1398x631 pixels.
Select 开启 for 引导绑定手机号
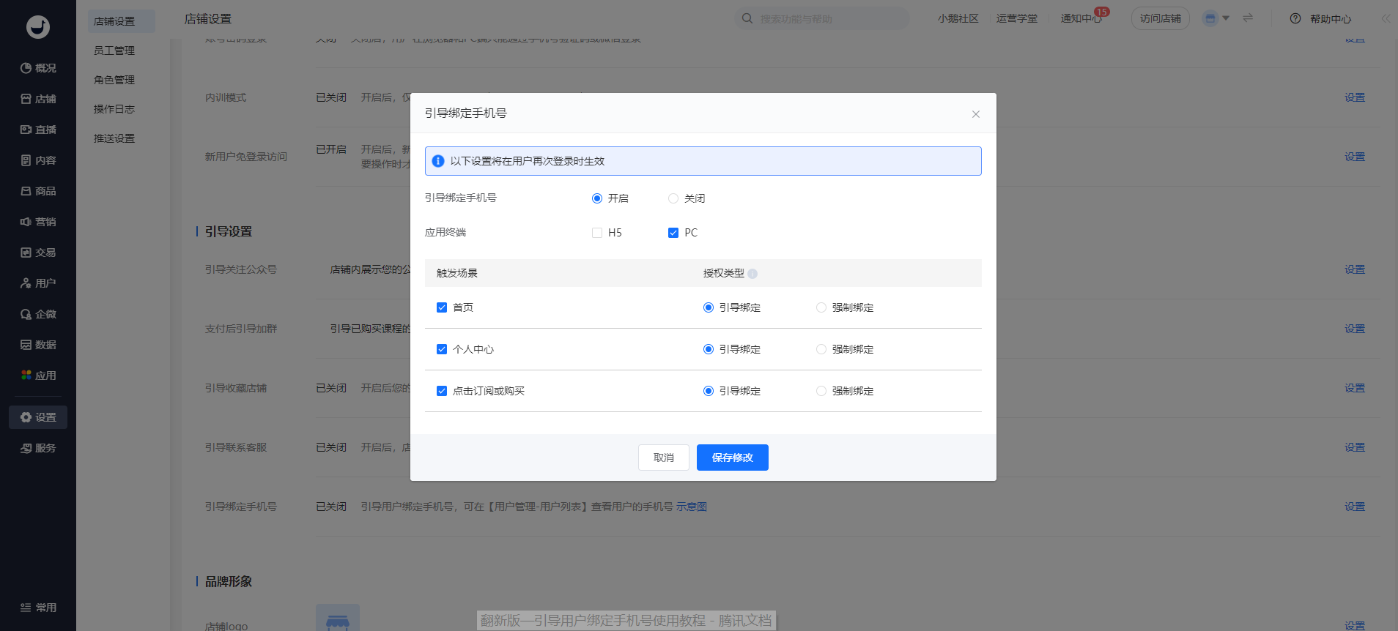[597, 198]
